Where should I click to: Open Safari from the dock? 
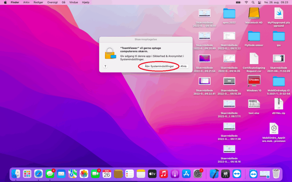pyautogui.click(x=38, y=173)
